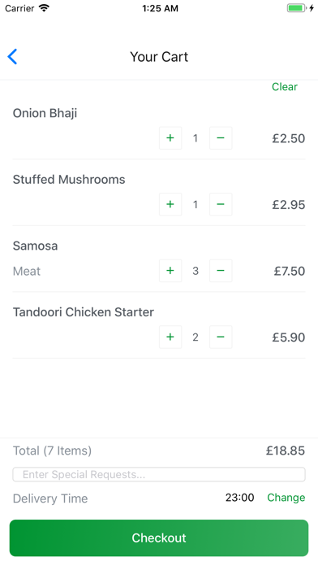Reduce Samosa quantity with minus icon

(x=221, y=271)
